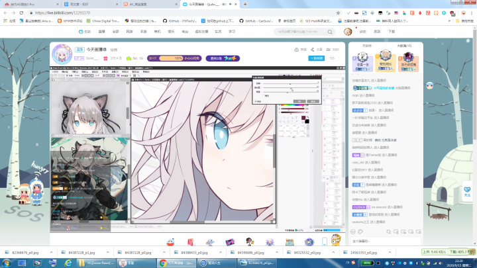This screenshot has width=477, height=268.
Task: Open the 动态 link in the header
Action: (362, 32)
